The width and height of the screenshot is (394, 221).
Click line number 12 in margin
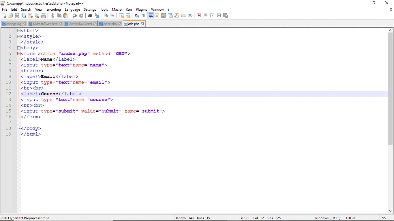[8, 94]
